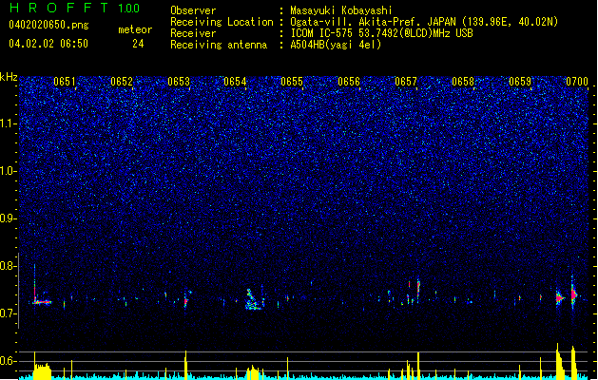
Task: Click the 1.1 kHz axis label
Action: tap(9, 123)
